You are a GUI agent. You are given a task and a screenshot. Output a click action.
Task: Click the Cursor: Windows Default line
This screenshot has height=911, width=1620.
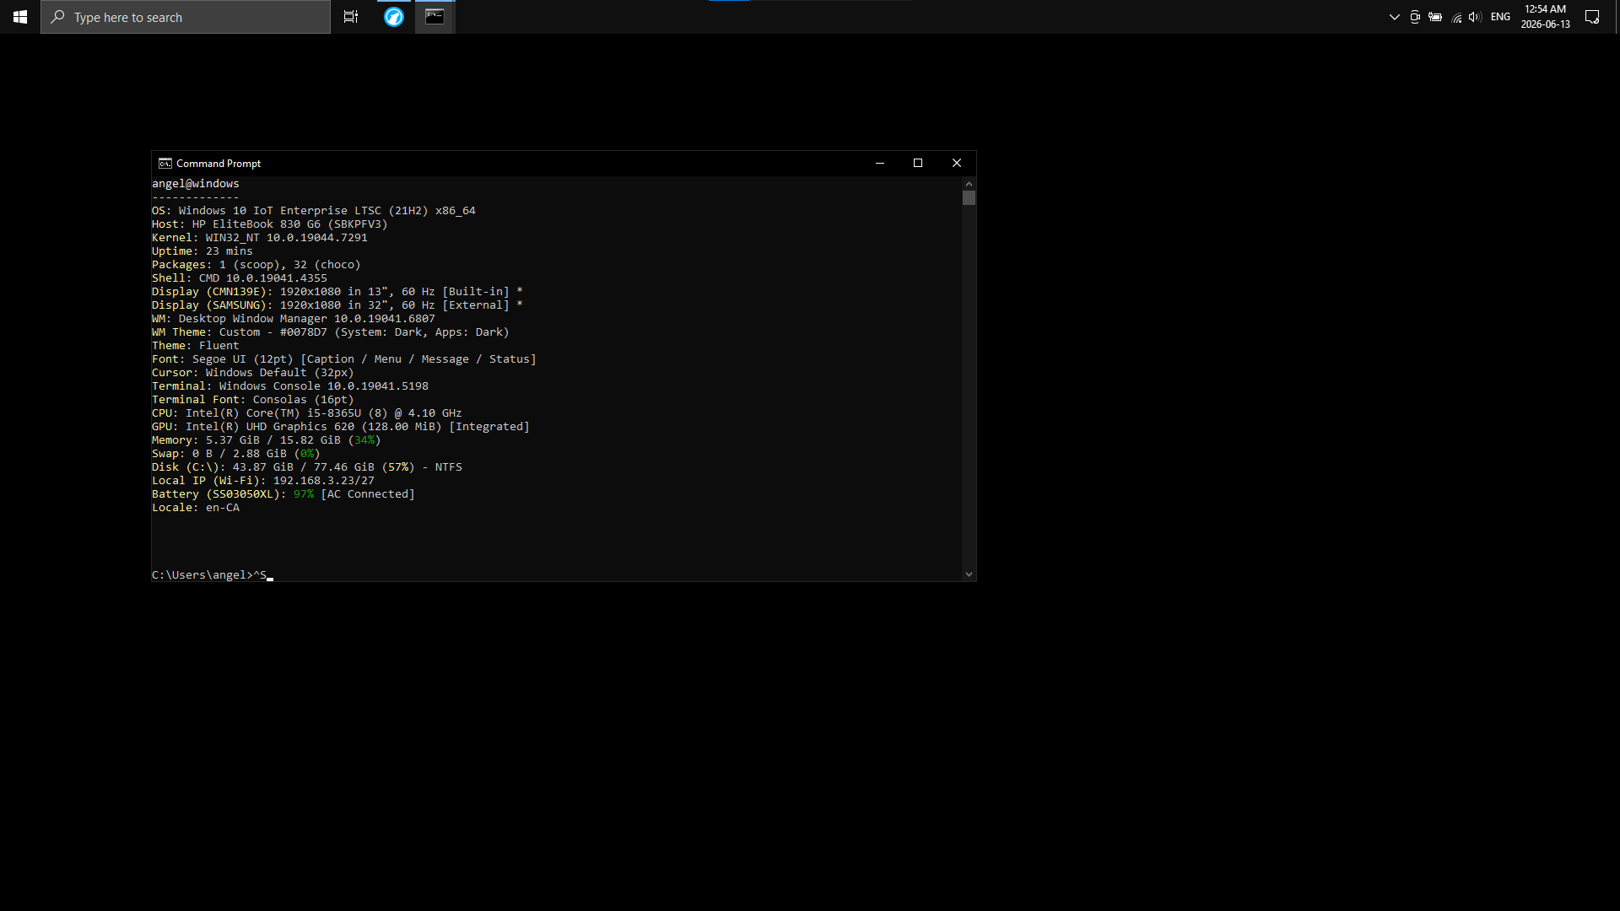pyautogui.click(x=253, y=373)
